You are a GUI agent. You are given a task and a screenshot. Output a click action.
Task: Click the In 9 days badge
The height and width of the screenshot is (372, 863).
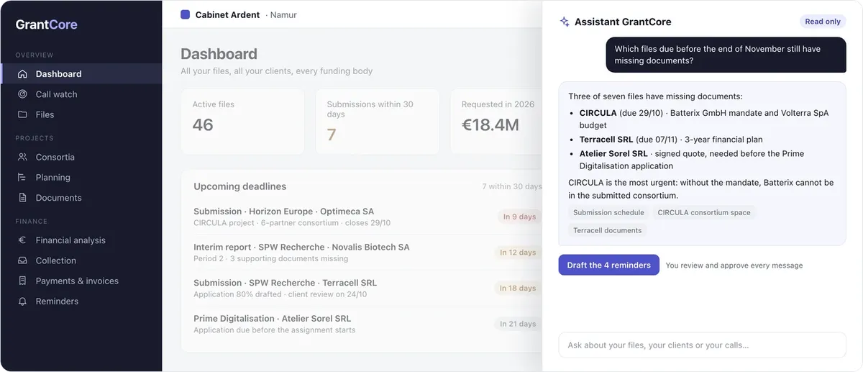click(519, 217)
